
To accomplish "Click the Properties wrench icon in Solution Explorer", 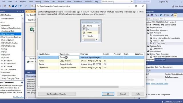I will pos(172,15).
